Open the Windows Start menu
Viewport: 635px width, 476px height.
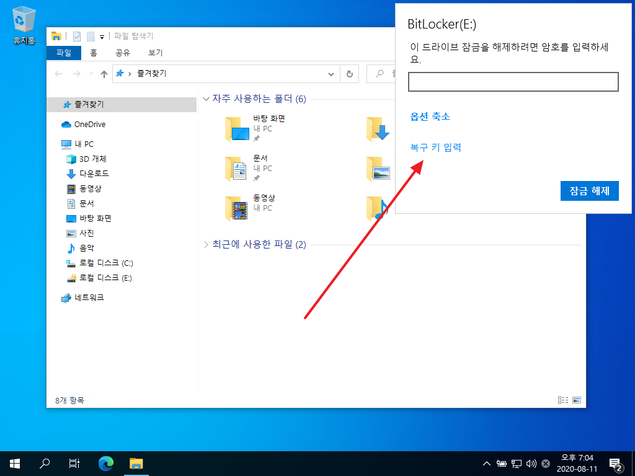15,464
